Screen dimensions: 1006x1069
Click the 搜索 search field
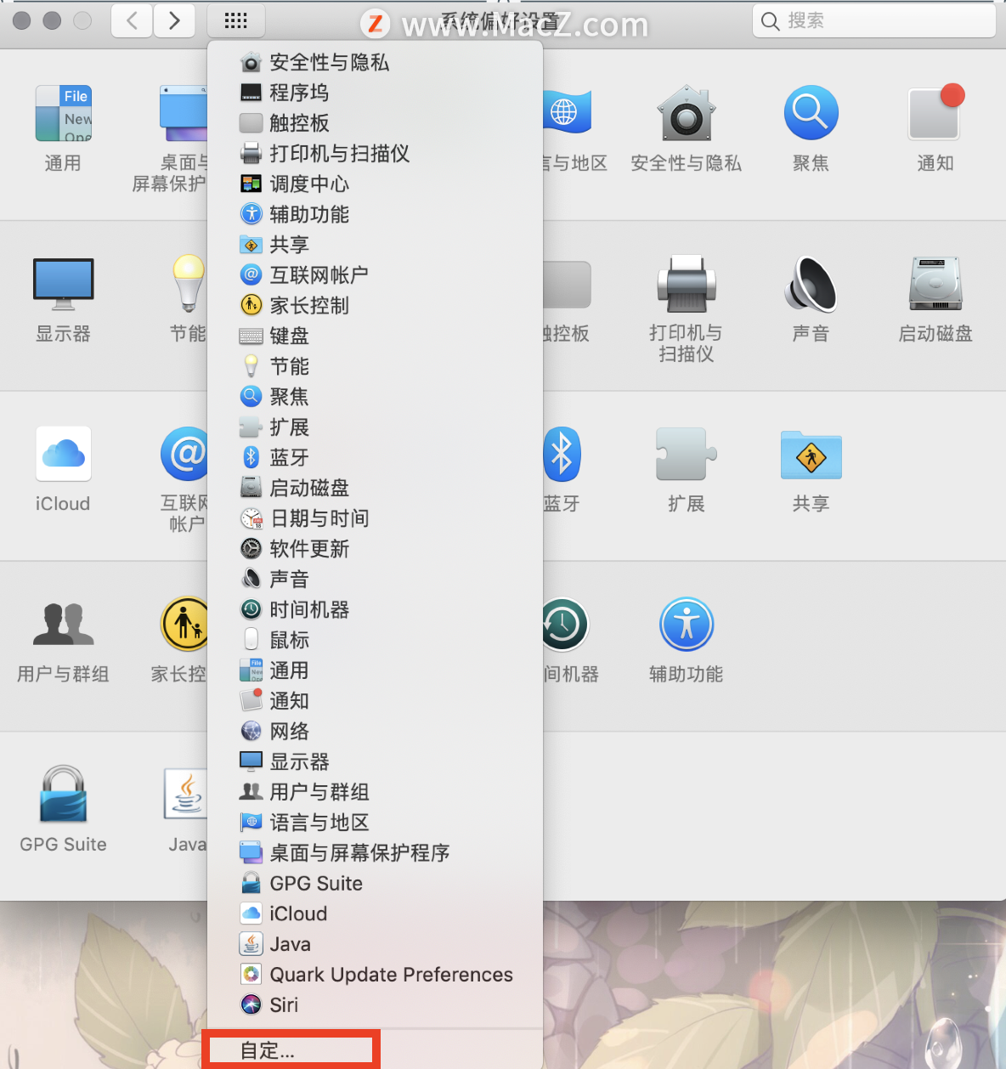(873, 20)
